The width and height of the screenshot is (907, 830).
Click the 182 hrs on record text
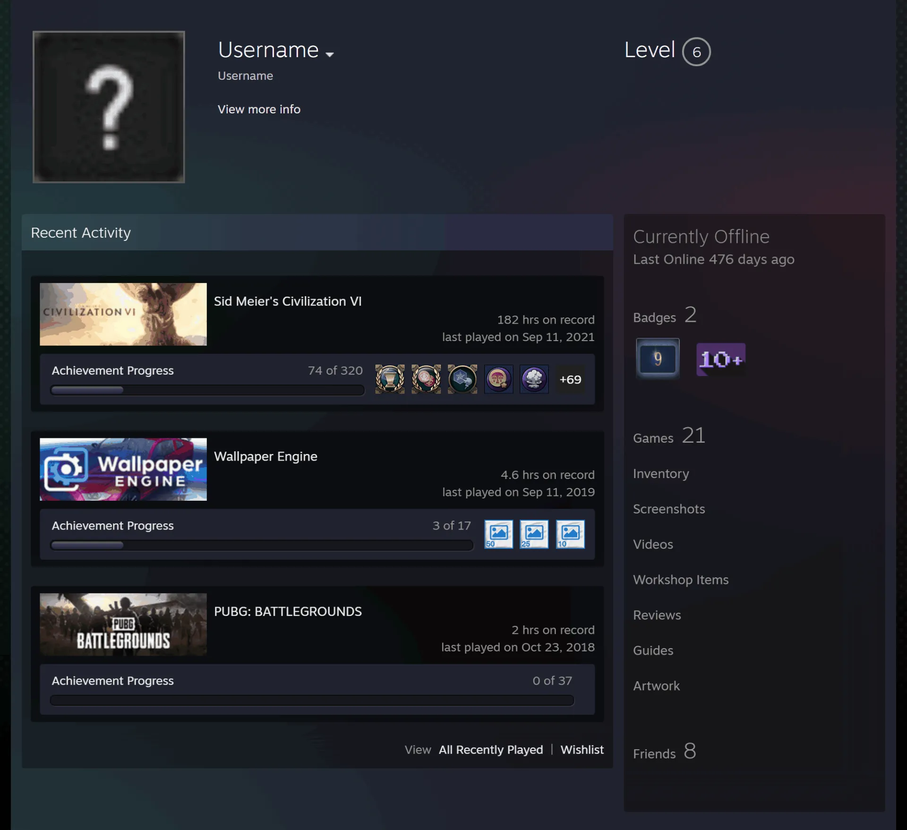[546, 320]
